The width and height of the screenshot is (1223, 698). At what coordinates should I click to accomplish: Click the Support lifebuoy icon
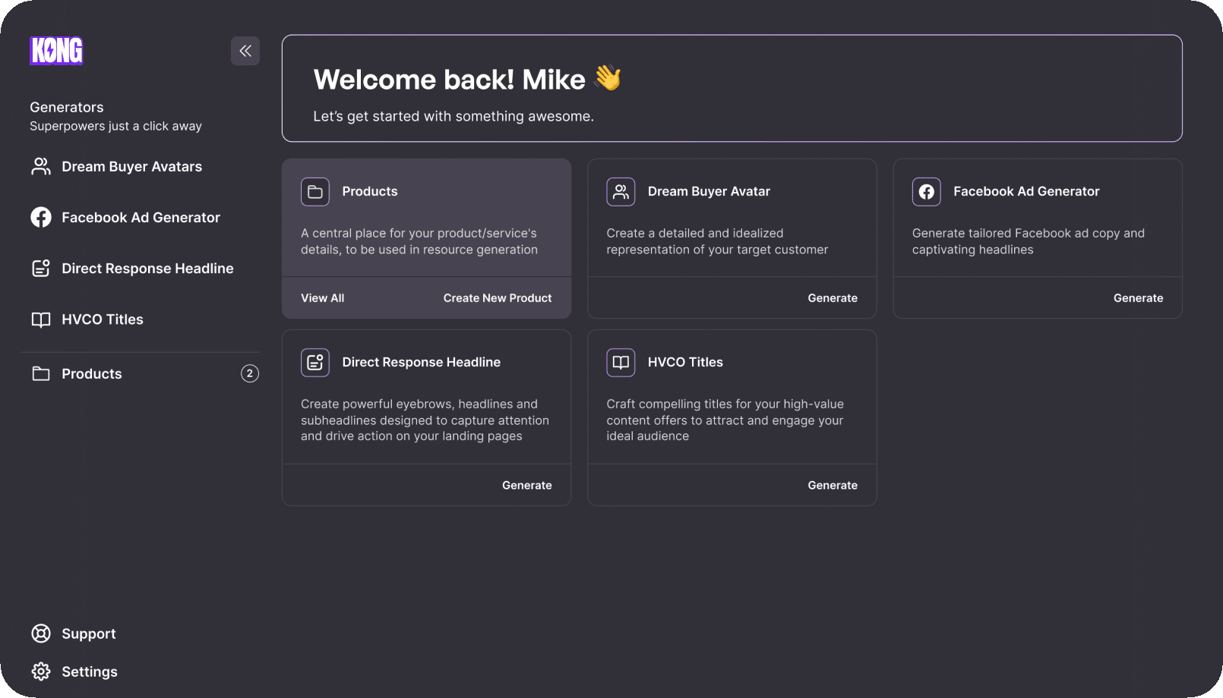[x=41, y=634]
